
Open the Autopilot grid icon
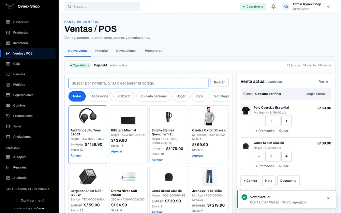pos(8,157)
